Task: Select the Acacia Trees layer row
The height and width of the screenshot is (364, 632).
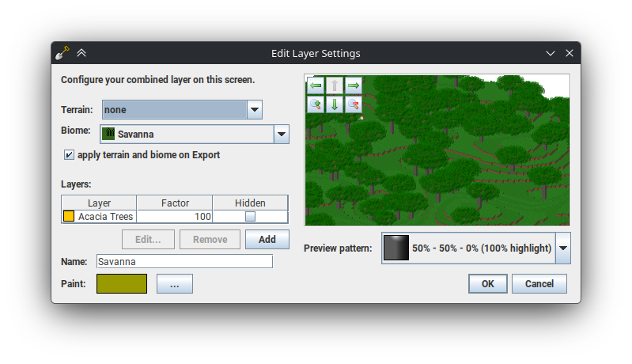Action: (106, 216)
